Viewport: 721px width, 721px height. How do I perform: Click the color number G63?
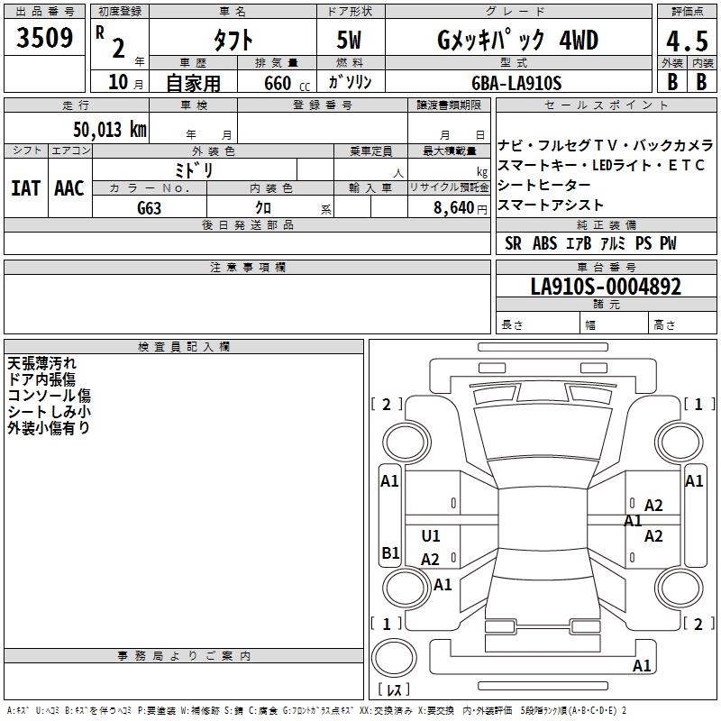pyautogui.click(x=150, y=208)
